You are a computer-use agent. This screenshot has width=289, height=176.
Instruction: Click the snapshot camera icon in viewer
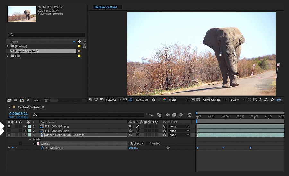(153, 100)
